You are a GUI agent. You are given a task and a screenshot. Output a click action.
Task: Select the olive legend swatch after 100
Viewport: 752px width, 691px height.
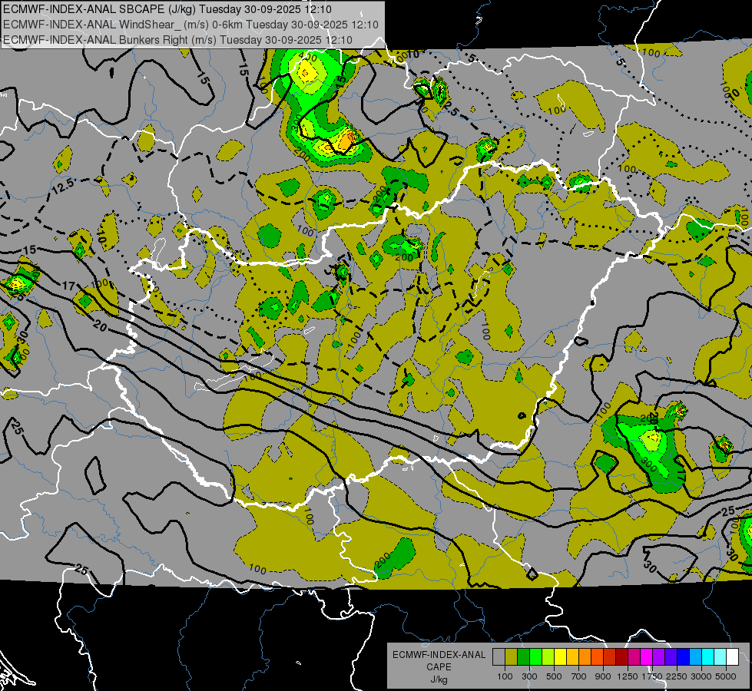click(512, 657)
